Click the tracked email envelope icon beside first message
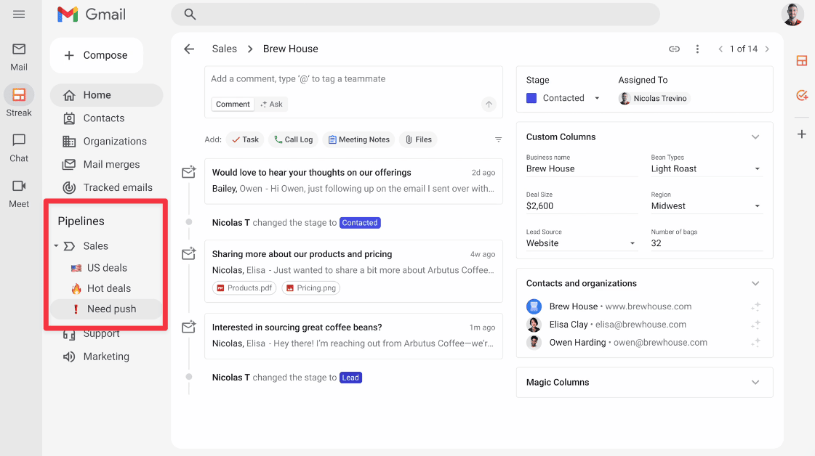Image resolution: width=815 pixels, height=456 pixels. [x=188, y=172]
